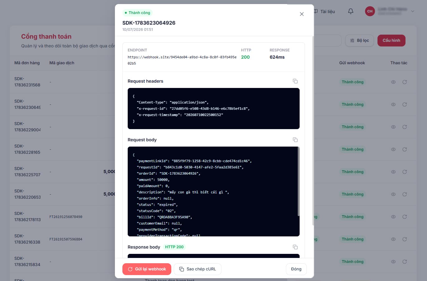The width and height of the screenshot is (427, 281).
Task: Expand the user account dropdown chevron
Action: click(x=413, y=11)
